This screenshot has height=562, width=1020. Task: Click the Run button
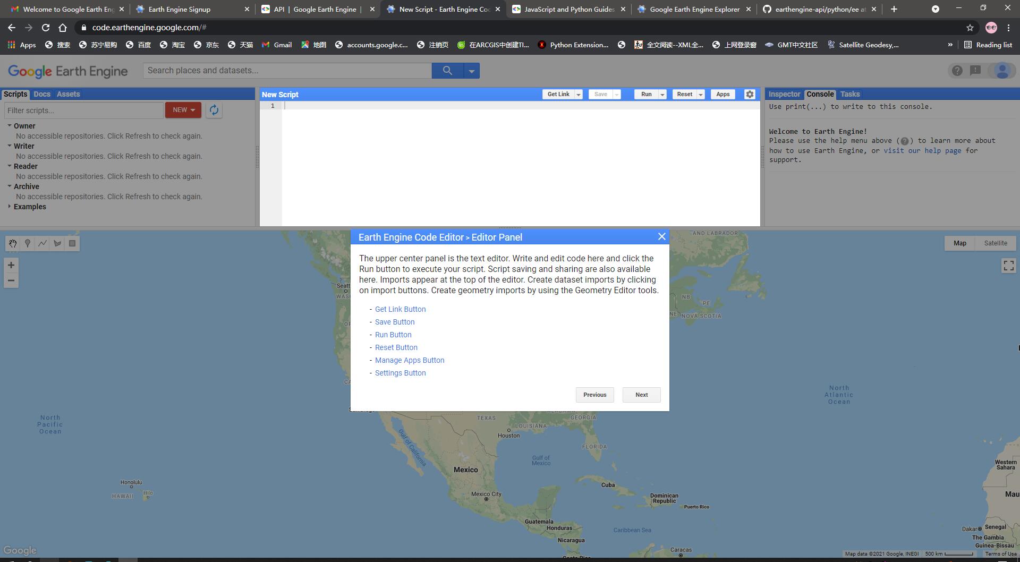tap(646, 95)
